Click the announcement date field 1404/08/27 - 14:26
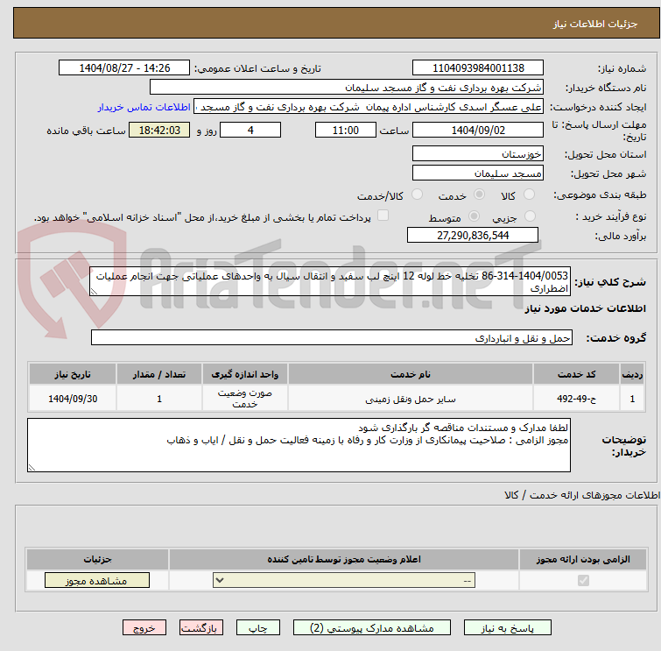Image resolution: width=661 pixels, height=651 pixels. 124,68
